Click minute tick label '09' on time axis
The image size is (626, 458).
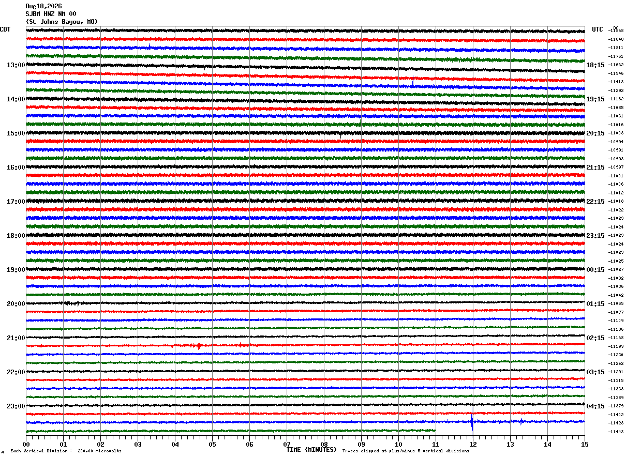[361, 444]
